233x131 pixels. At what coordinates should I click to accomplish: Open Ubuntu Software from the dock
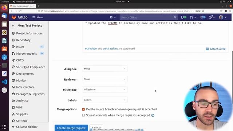(x=4, y=49)
